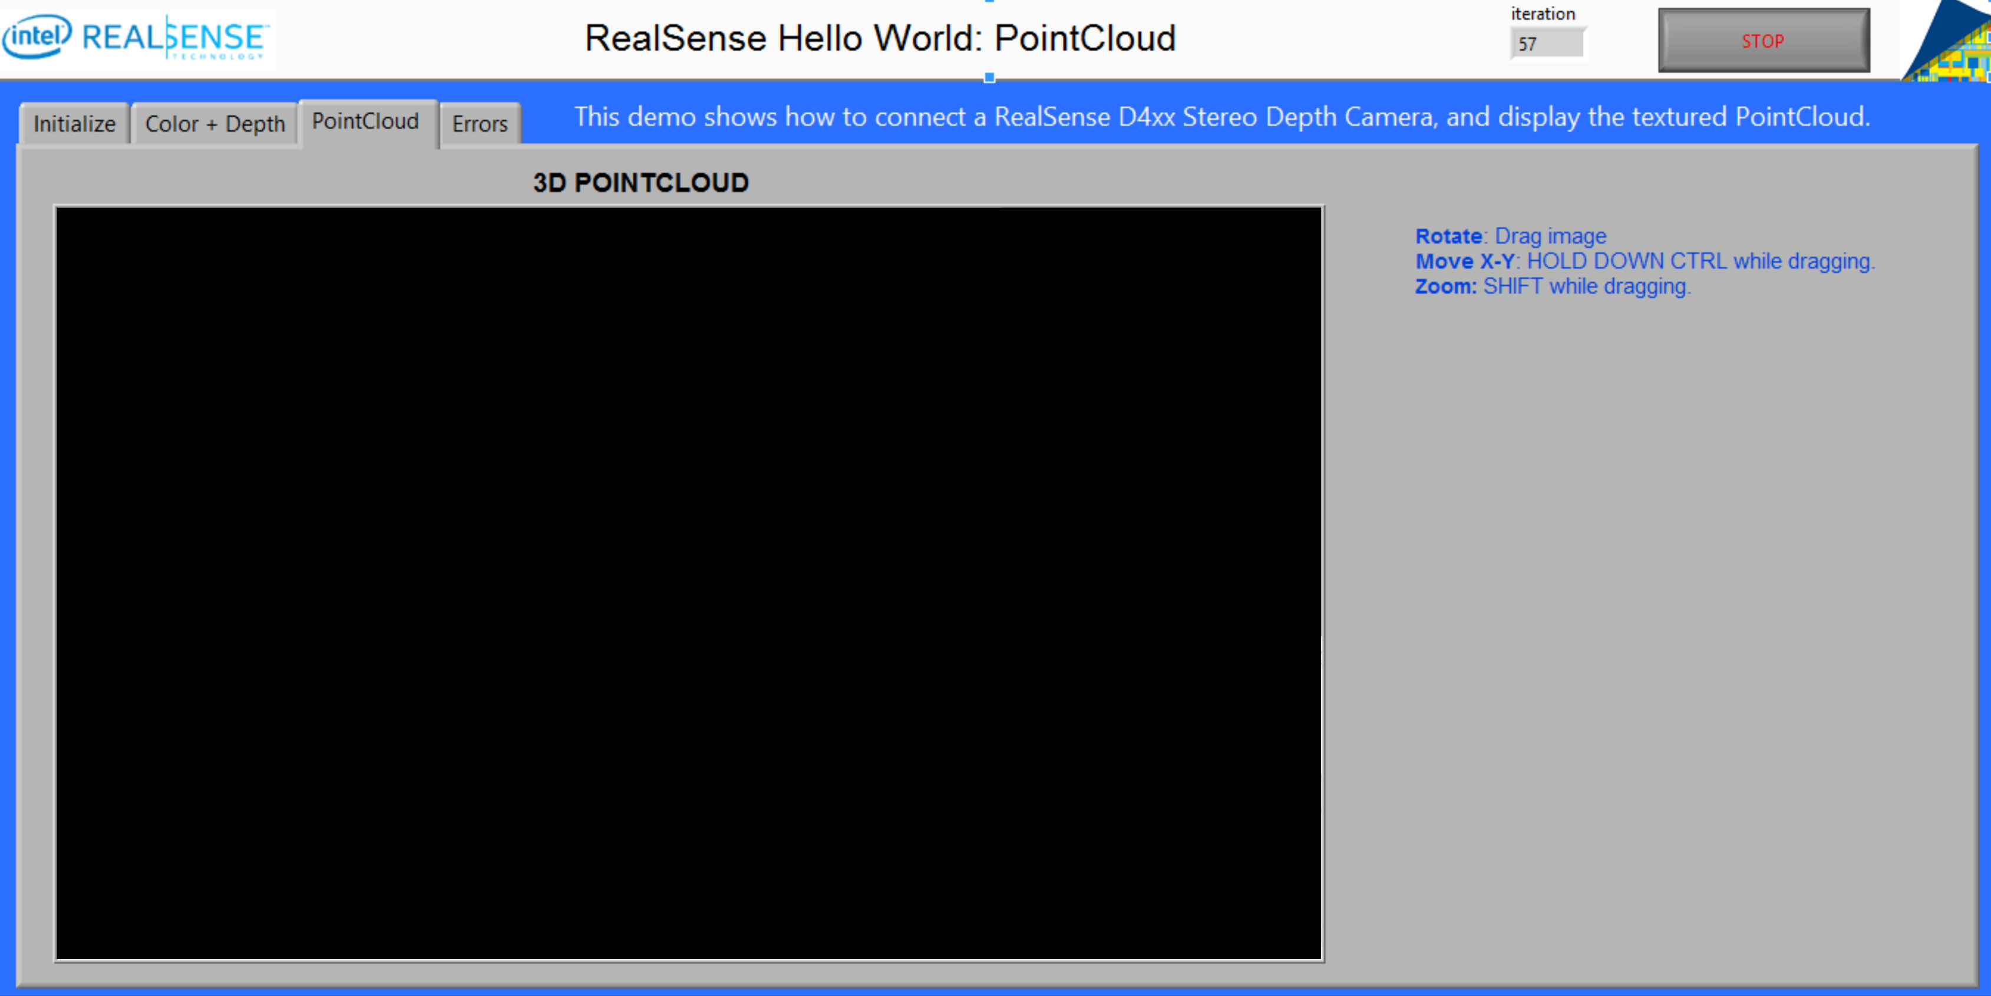Click the selection handle below the title
The height and width of the screenshot is (996, 1991).
coord(989,77)
